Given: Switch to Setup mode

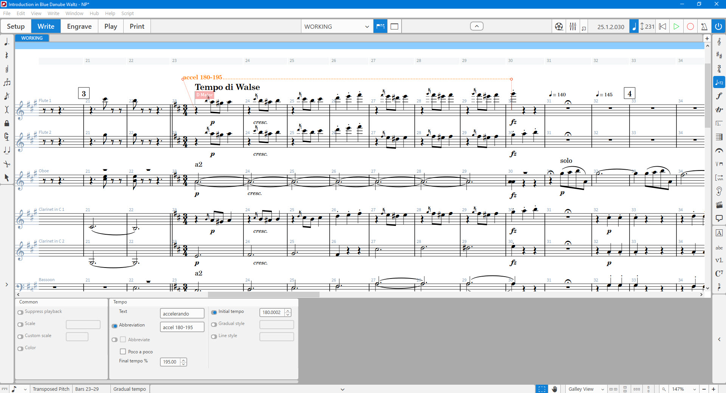Looking at the screenshot, I should [x=16, y=26].
